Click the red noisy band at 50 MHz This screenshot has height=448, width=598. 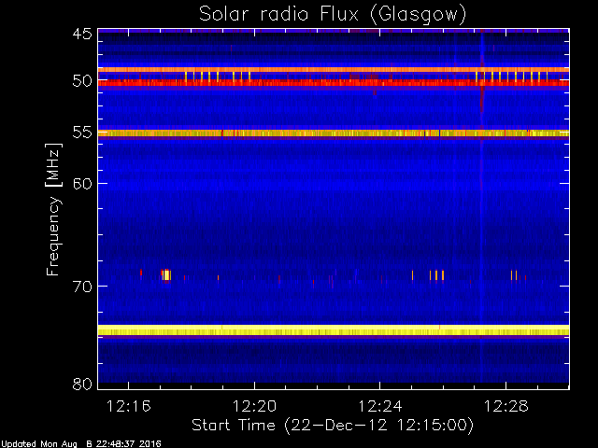(334, 83)
